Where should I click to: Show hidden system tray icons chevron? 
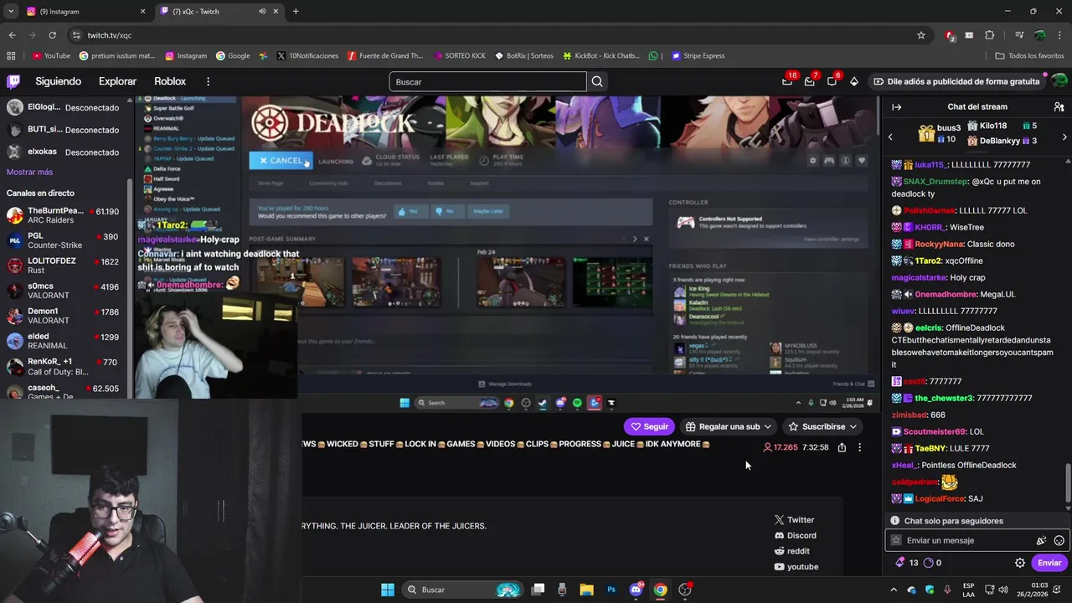tap(894, 590)
